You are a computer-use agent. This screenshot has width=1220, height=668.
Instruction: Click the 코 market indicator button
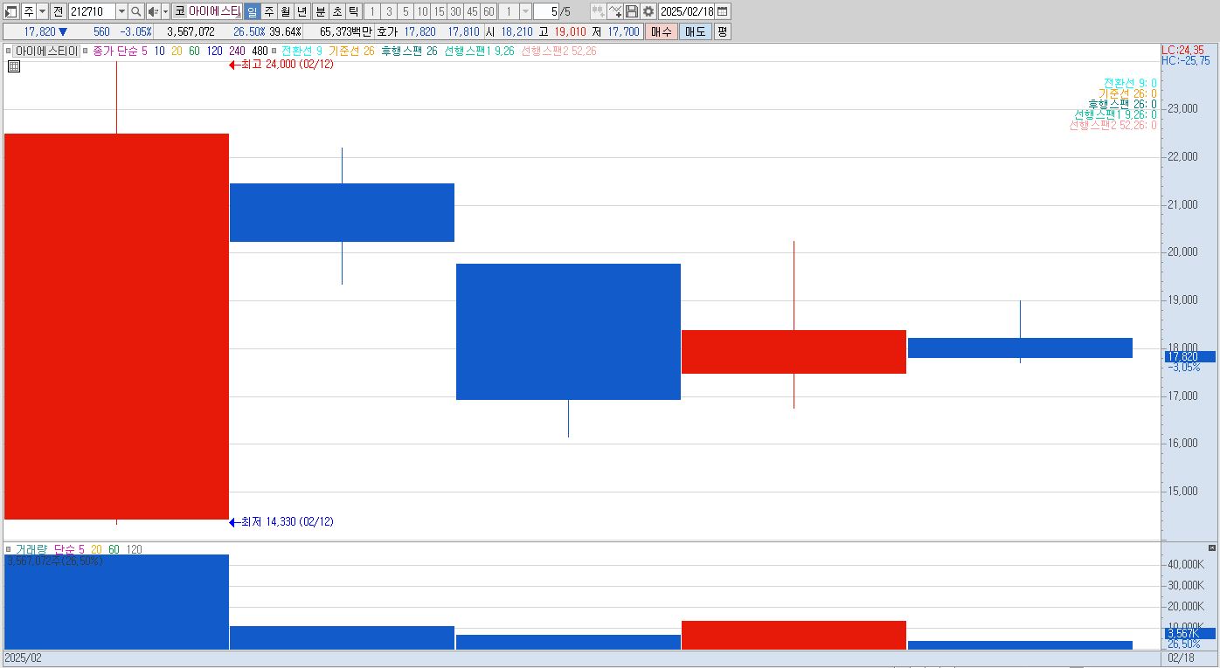(x=179, y=11)
